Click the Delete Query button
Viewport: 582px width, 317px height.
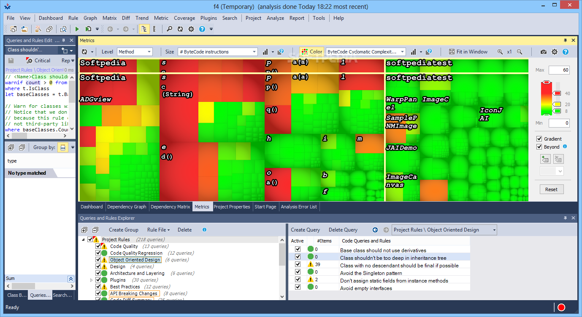[x=343, y=230]
